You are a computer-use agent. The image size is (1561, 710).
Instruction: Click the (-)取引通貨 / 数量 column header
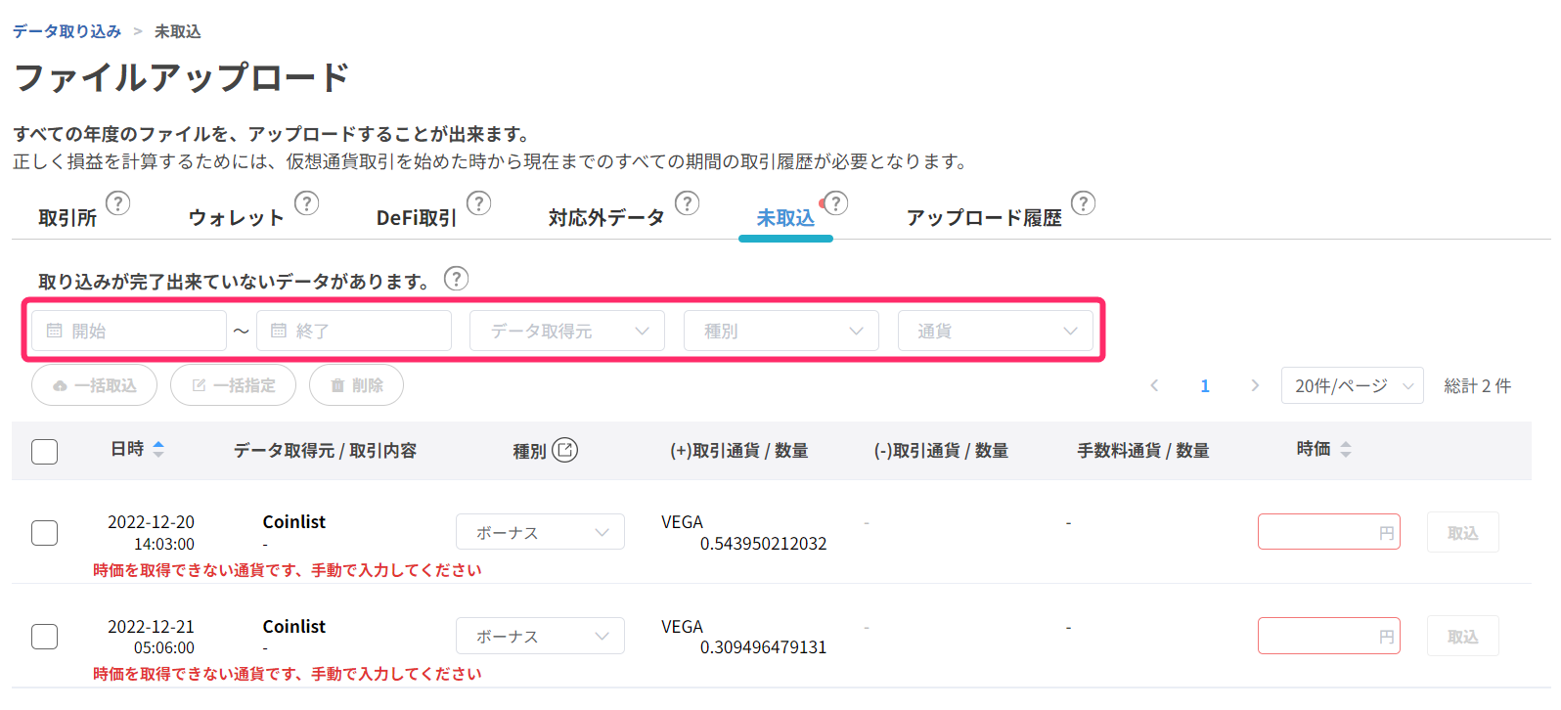941,450
